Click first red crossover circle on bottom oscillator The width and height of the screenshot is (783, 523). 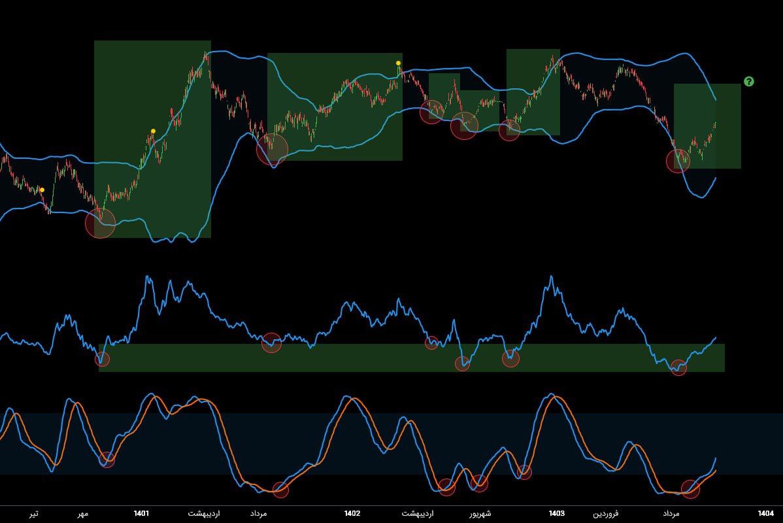107,460
